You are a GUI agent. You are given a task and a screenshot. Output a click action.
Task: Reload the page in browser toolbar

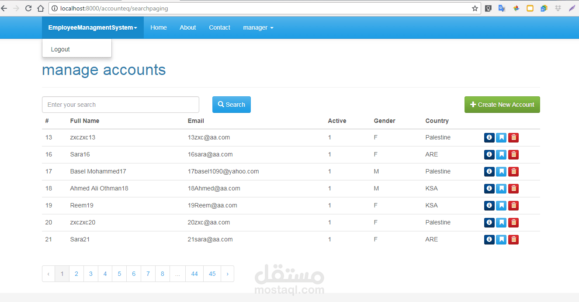(28, 8)
